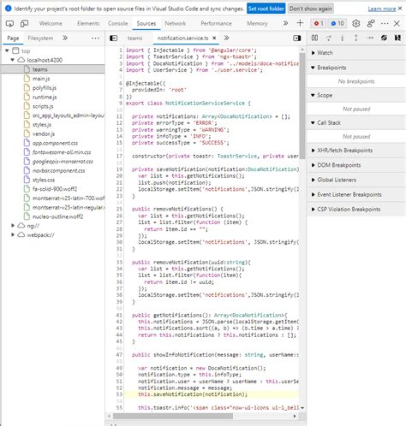Show more navigator tabs chevron
Viewport: 406px width, 426px height.
tap(65, 38)
